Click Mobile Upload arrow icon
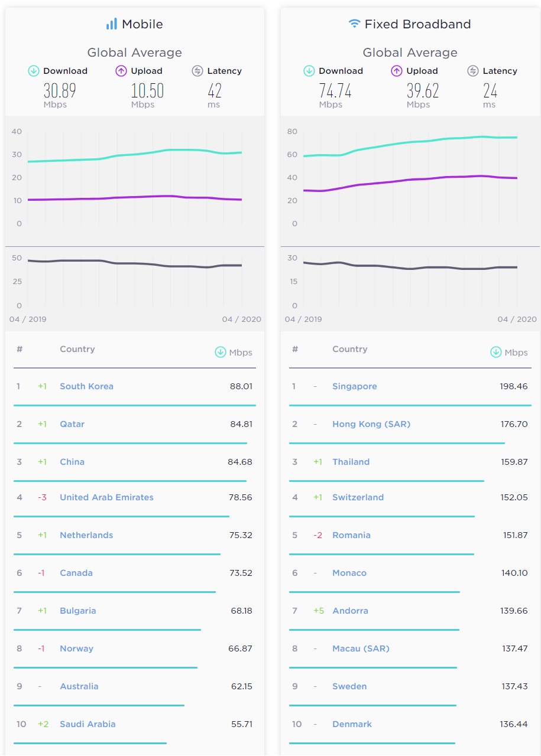 tap(121, 71)
